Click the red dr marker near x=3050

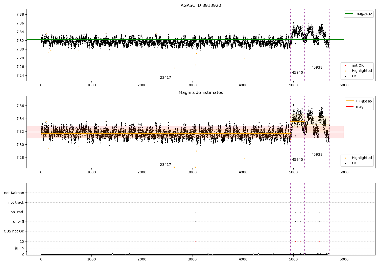(195, 242)
